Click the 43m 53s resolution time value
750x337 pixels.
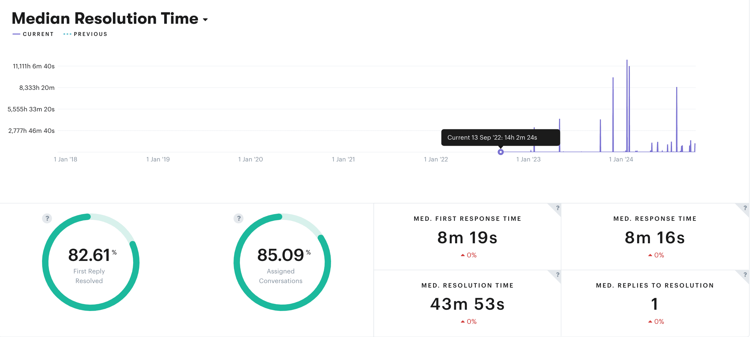pyautogui.click(x=467, y=304)
